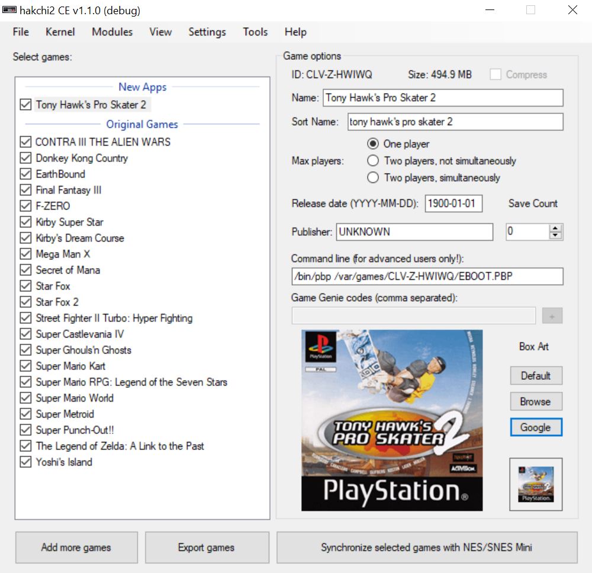
Task: Select Kirby's Dream Course in list
Action: point(80,238)
